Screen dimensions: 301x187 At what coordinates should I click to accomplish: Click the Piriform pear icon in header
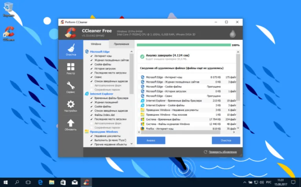(x=233, y=34)
